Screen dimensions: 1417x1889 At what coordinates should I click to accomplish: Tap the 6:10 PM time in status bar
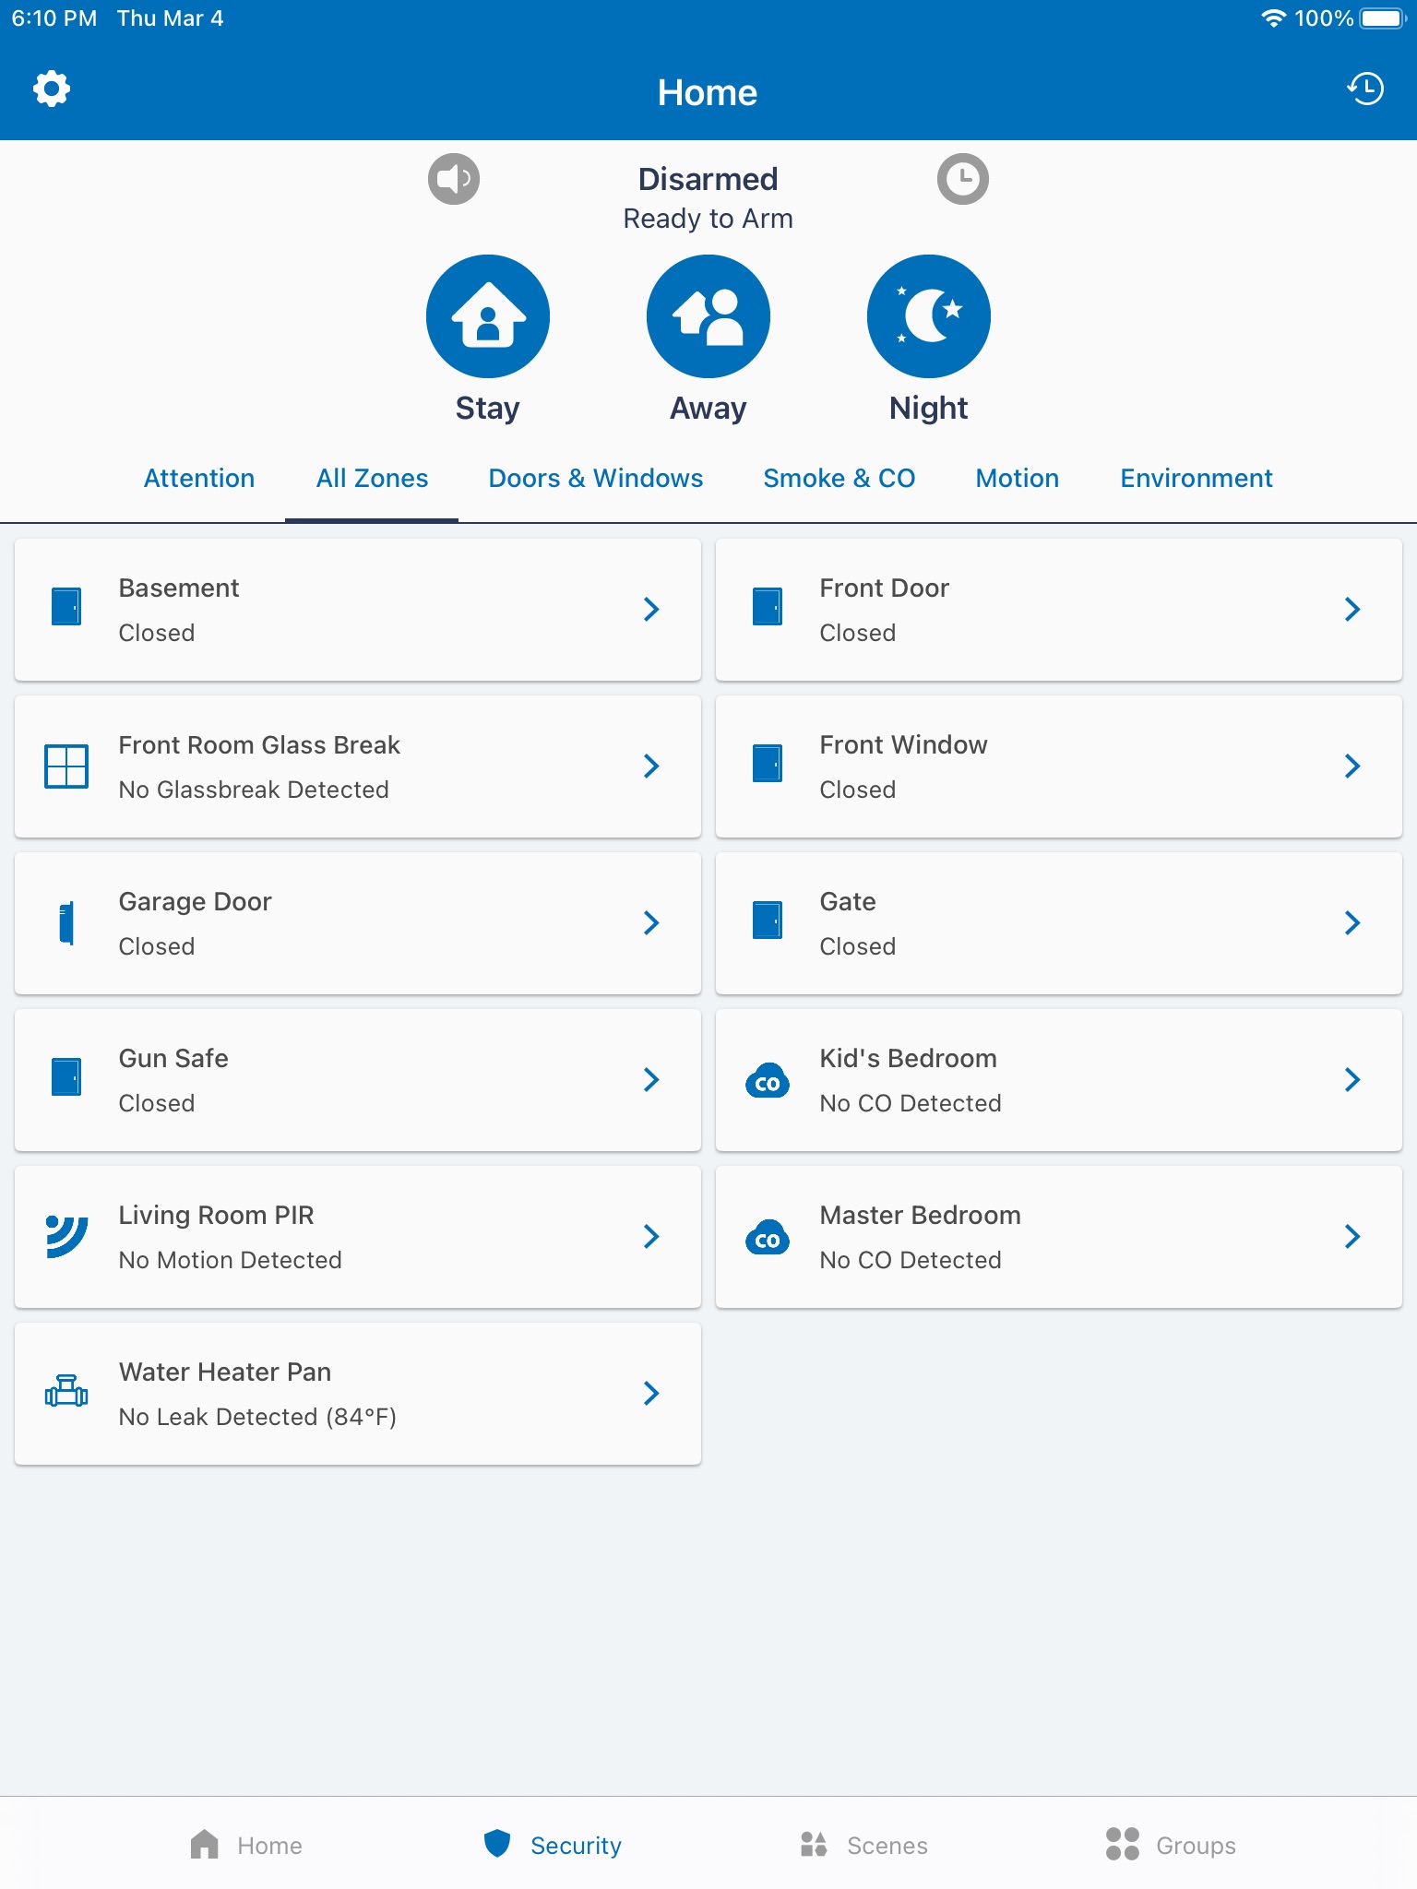point(54,18)
